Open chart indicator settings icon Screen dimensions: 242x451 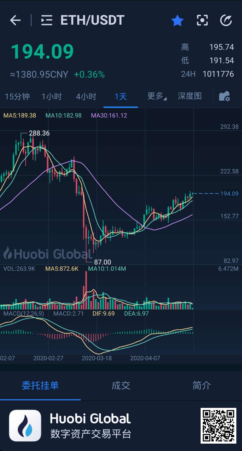(x=224, y=96)
